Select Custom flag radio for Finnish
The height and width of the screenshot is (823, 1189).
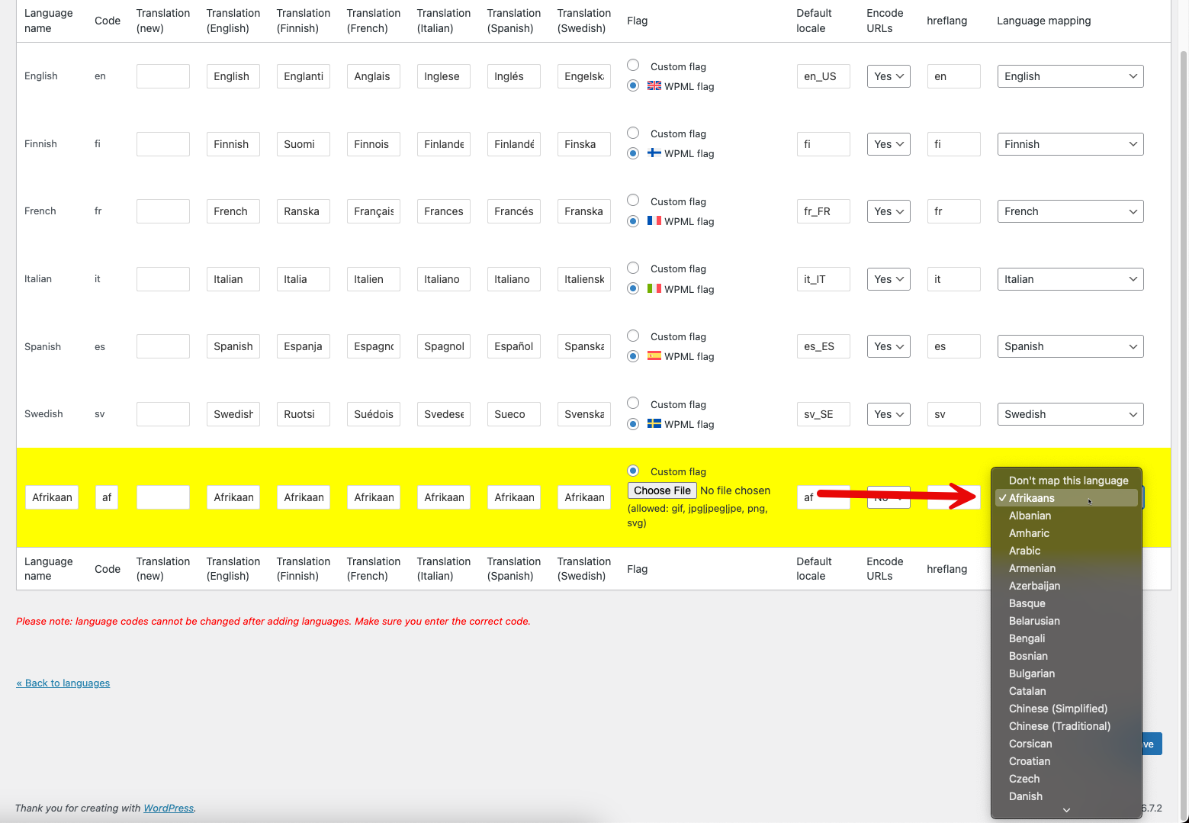coord(633,133)
